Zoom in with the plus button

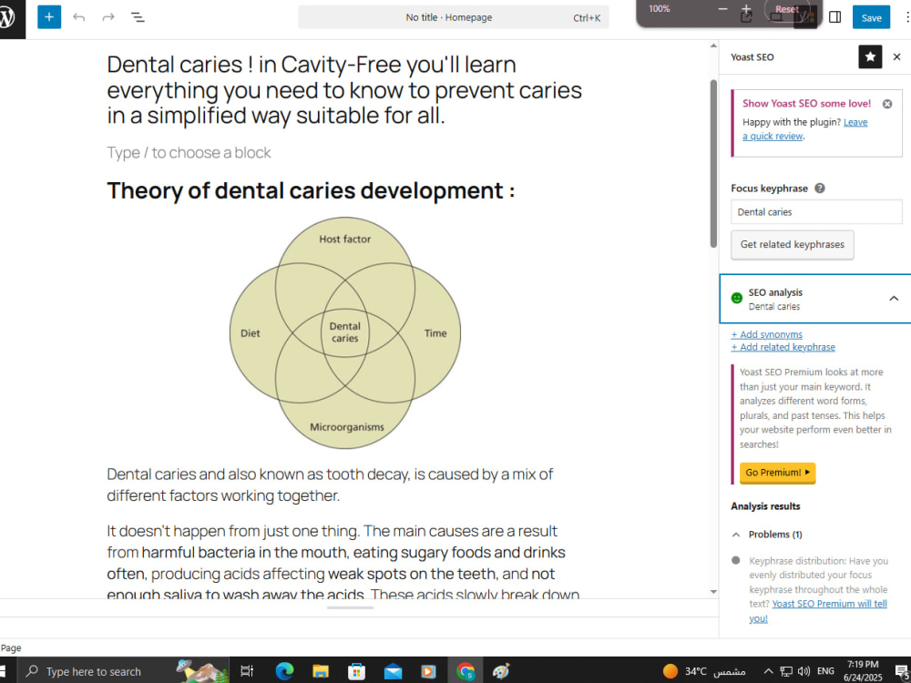tap(747, 9)
